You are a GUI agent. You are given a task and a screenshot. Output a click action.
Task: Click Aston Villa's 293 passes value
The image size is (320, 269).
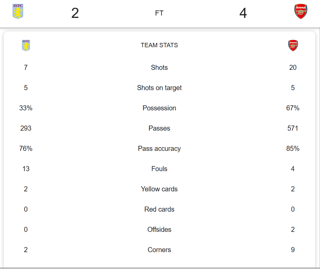point(26,128)
